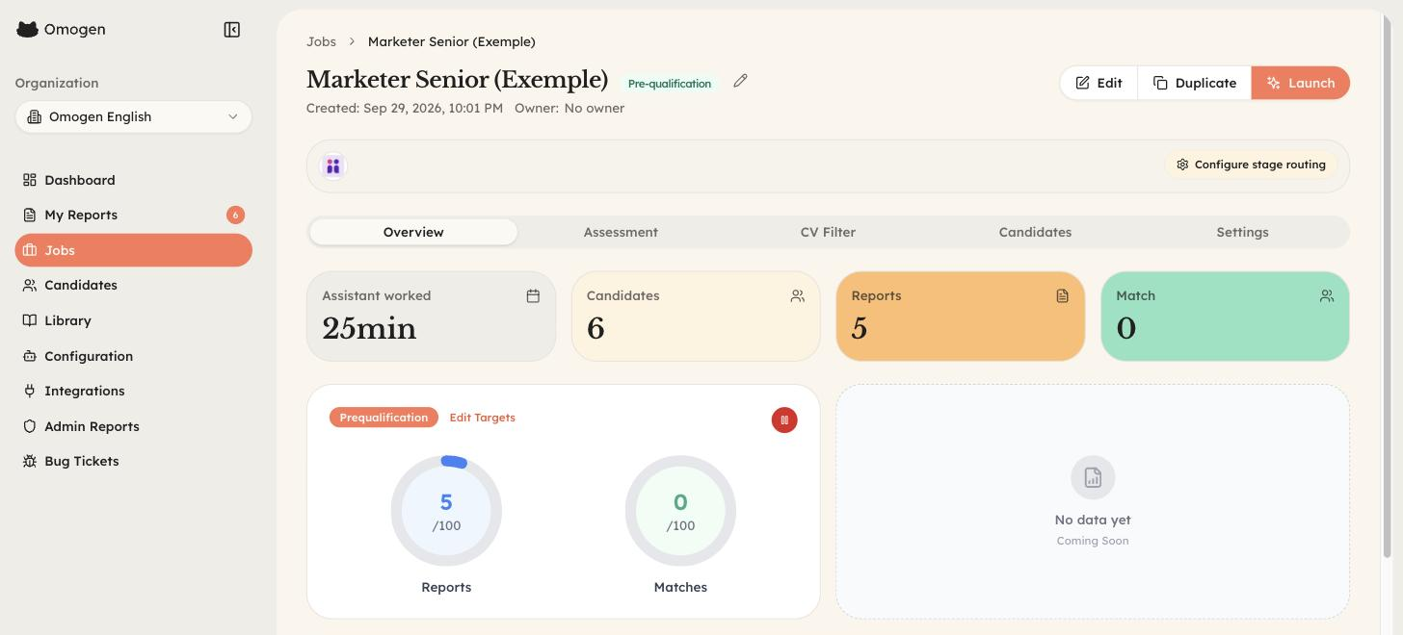Click the calendar icon in Assistant worked
The image size is (1403, 635).
(x=533, y=296)
